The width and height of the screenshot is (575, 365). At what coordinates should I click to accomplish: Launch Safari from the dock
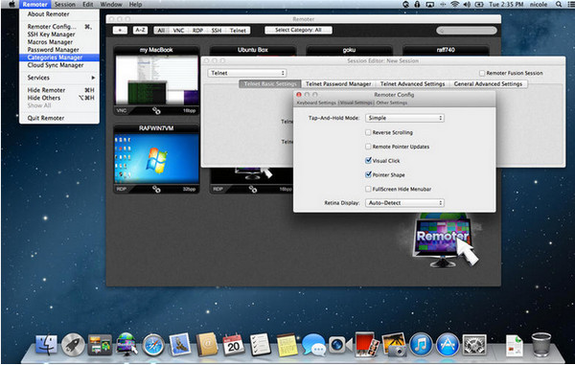[153, 345]
